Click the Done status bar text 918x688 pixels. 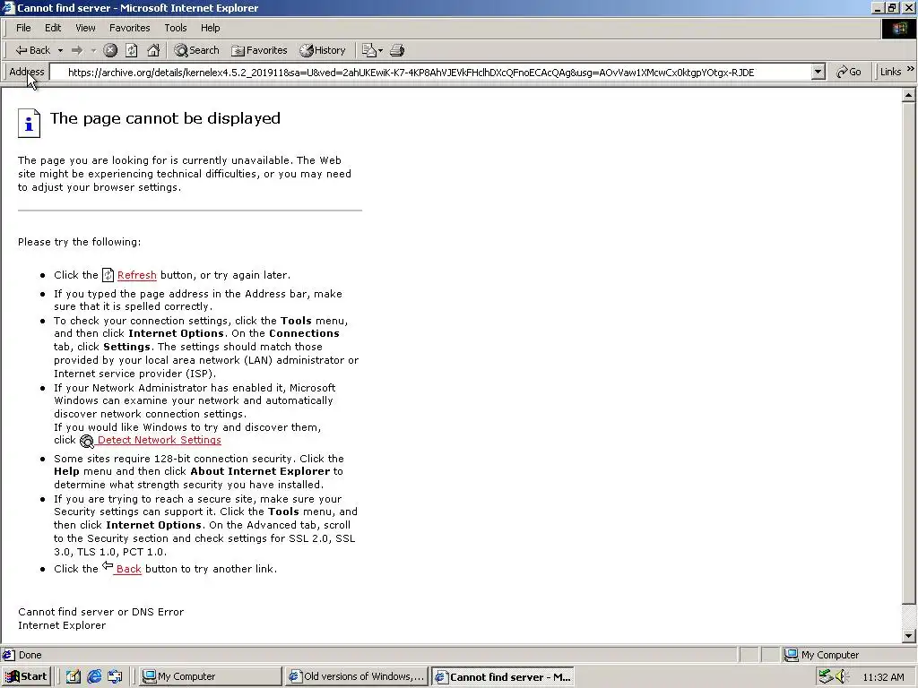(x=30, y=655)
